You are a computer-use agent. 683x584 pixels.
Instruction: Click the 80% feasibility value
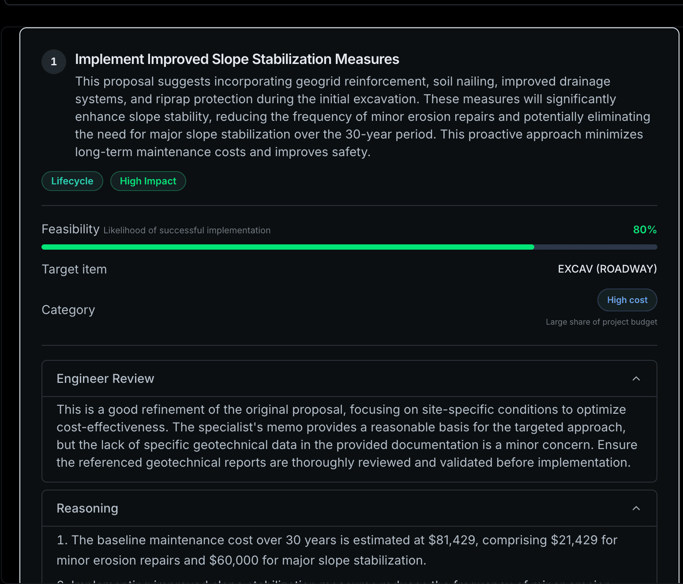coord(645,229)
